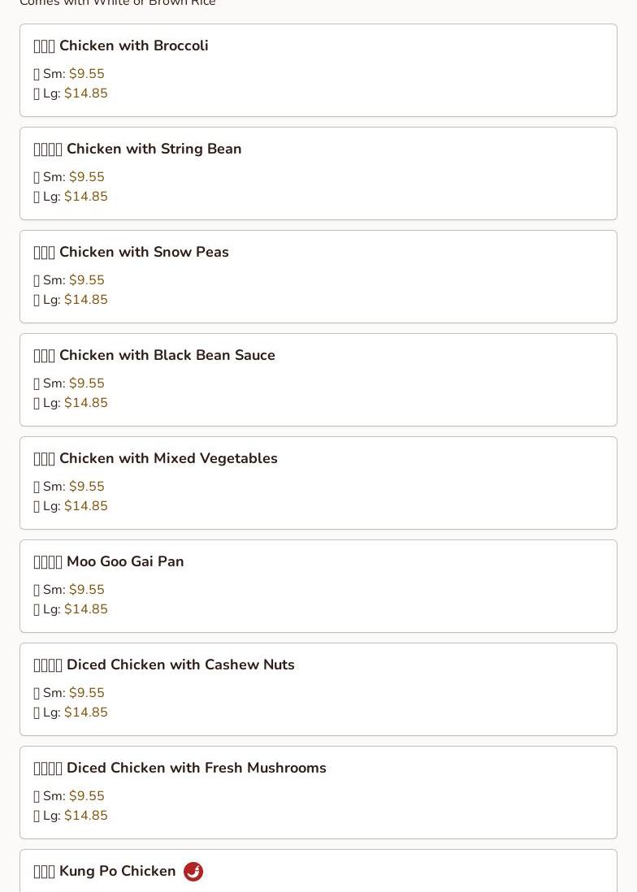Click the Kung Po Chicken title
Viewport: 637px width, 892px height.
[117, 872]
